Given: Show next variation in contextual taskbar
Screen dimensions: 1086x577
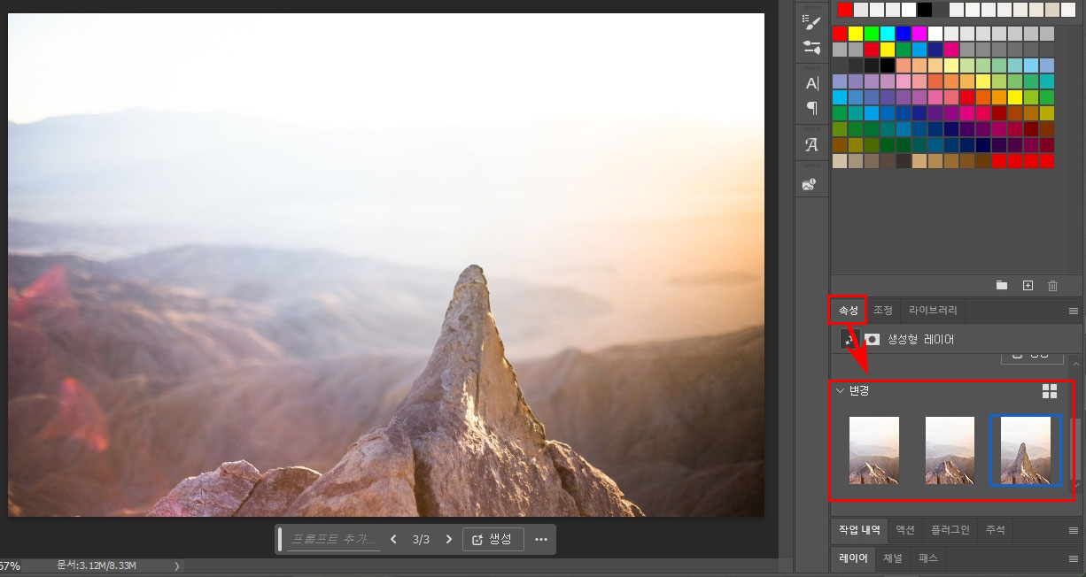Looking at the screenshot, I should [x=448, y=539].
